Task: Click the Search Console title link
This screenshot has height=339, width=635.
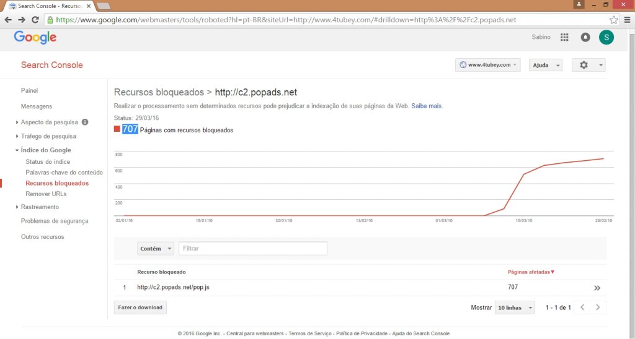Action: pyautogui.click(x=52, y=65)
